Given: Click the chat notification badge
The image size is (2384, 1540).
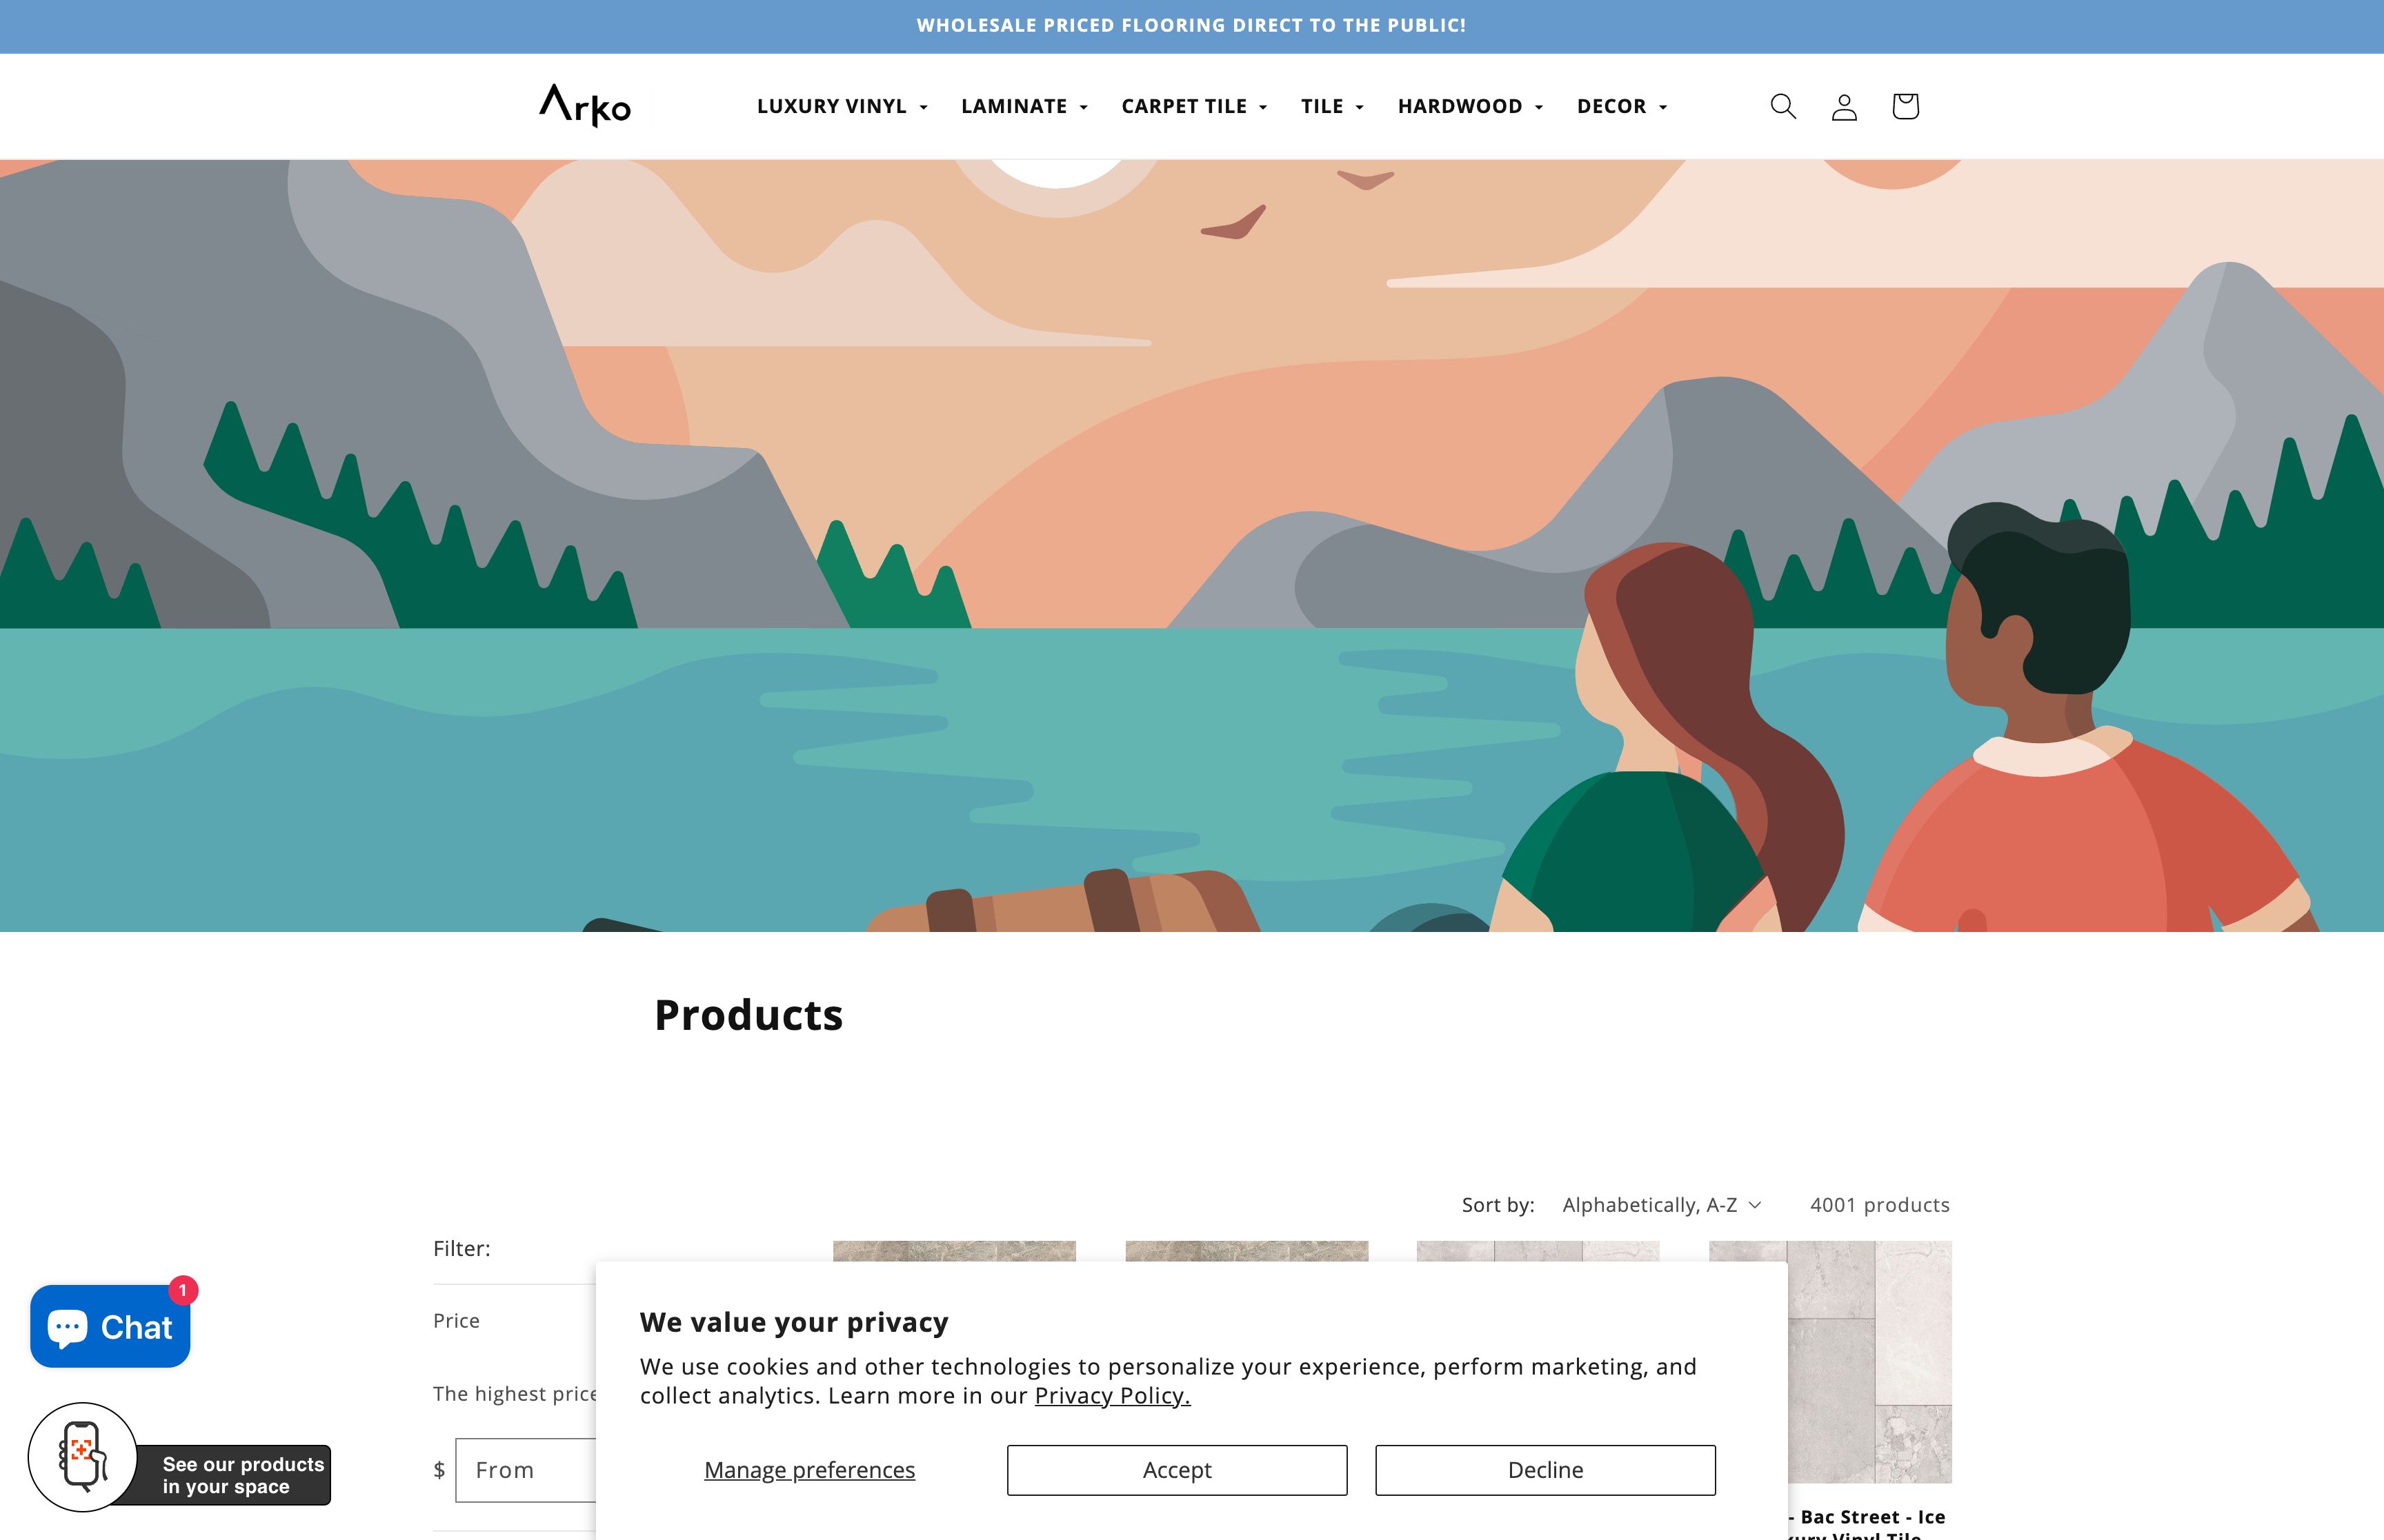Looking at the screenshot, I should coord(183,1290).
